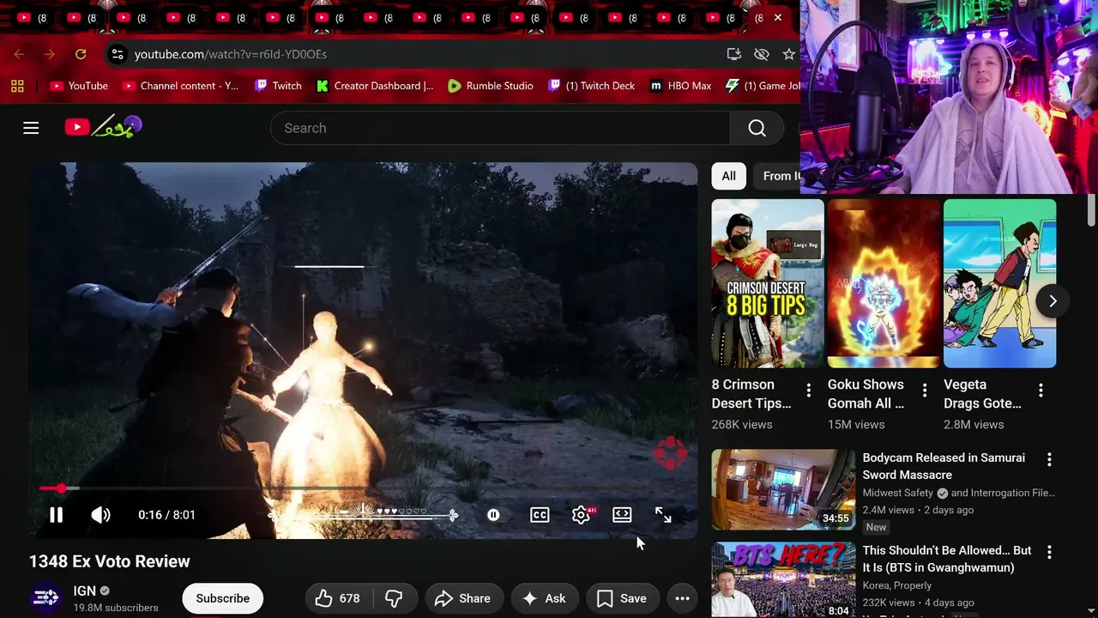This screenshot has height=618, width=1098.
Task: Open the Twitch Deck bookmark
Action: pyautogui.click(x=592, y=86)
